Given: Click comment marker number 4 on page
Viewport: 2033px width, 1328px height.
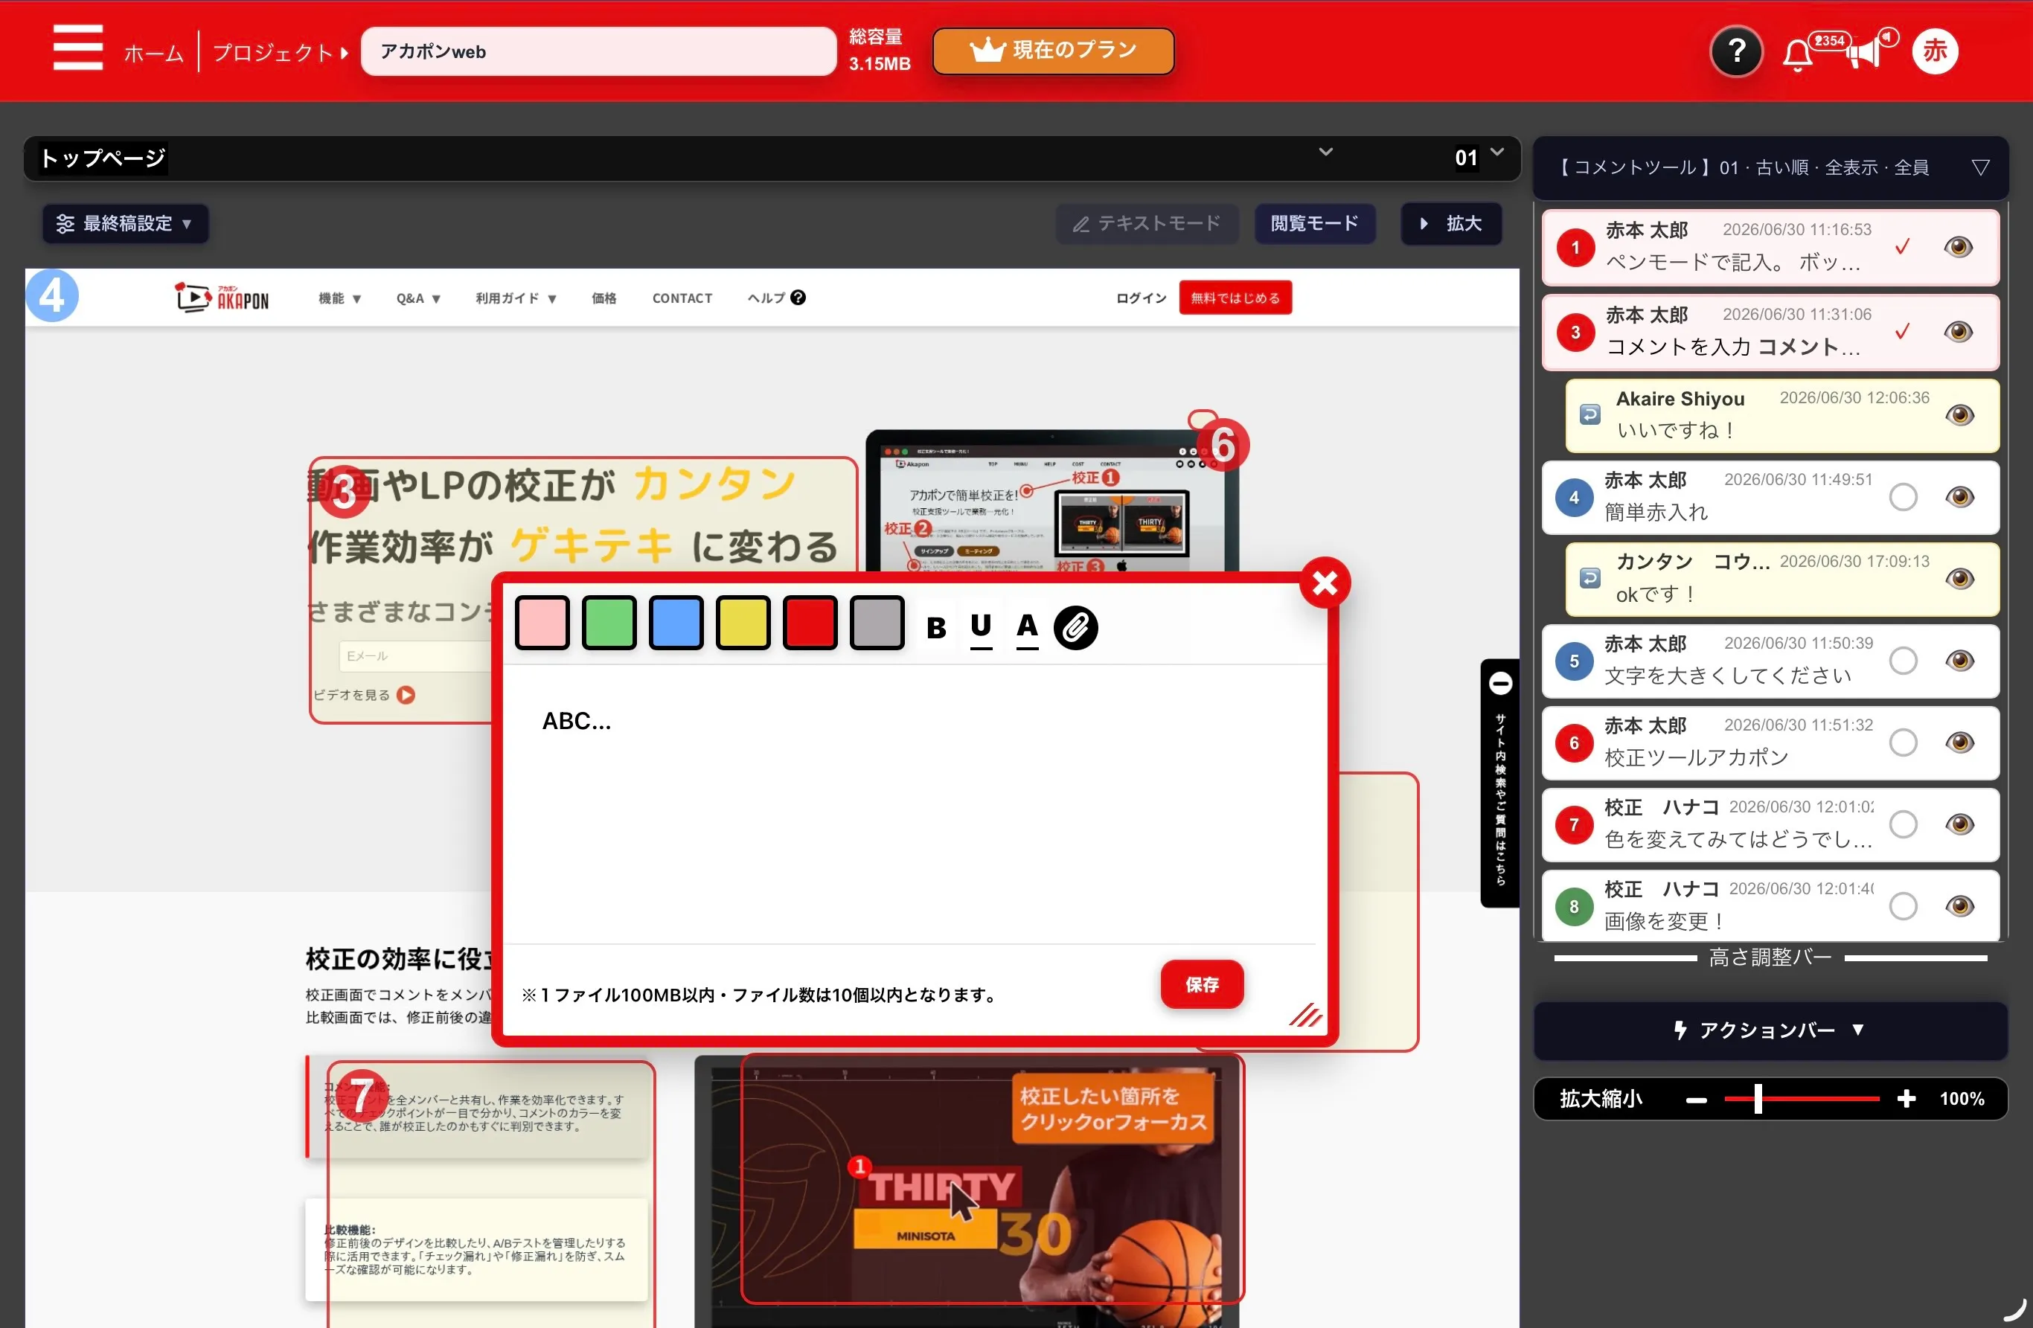Looking at the screenshot, I should click(52, 295).
